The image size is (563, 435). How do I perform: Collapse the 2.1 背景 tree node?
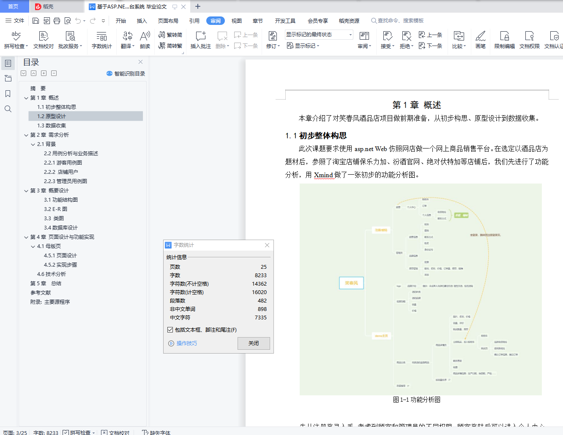pos(33,144)
